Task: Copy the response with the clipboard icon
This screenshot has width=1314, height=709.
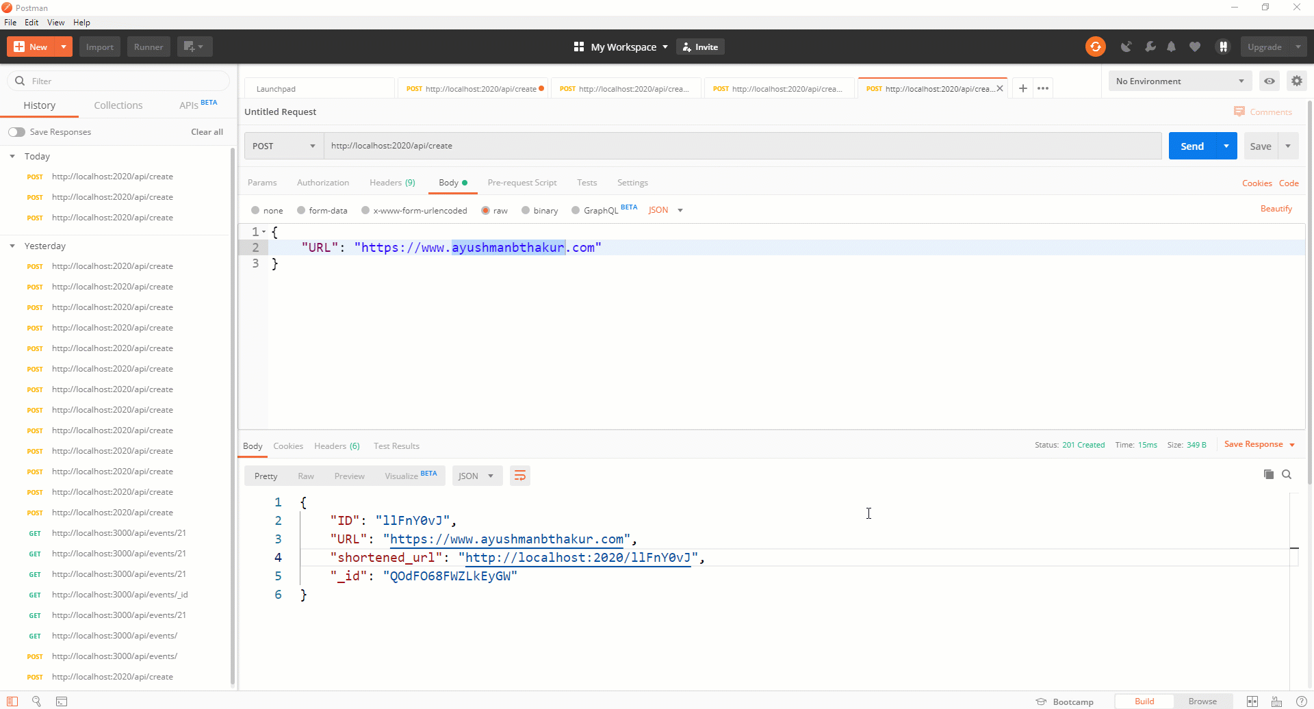Action: point(1268,474)
